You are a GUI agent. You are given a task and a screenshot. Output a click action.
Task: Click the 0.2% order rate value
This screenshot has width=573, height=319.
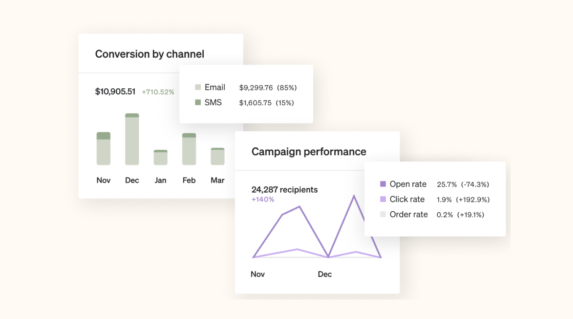[x=445, y=215]
